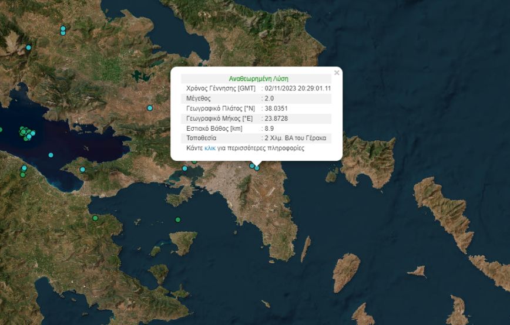The image size is (510, 325).
Task: Click cyan marker on peninsula tip in the gulf
Action: tap(83, 170)
